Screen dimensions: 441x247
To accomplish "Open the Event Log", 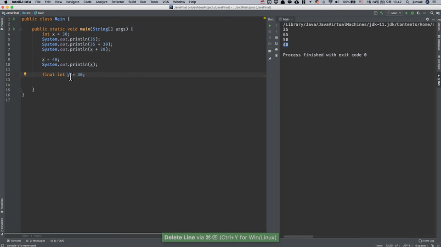I will pyautogui.click(x=426, y=241).
